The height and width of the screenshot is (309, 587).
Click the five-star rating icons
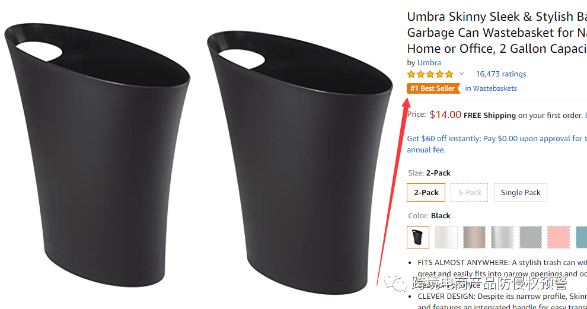click(x=430, y=74)
